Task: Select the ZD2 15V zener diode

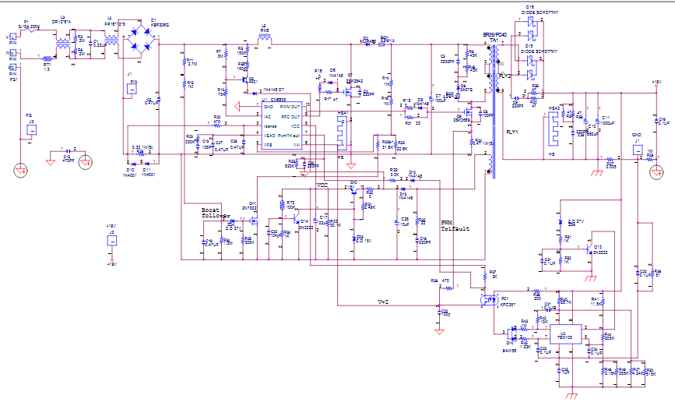Action: (354, 238)
